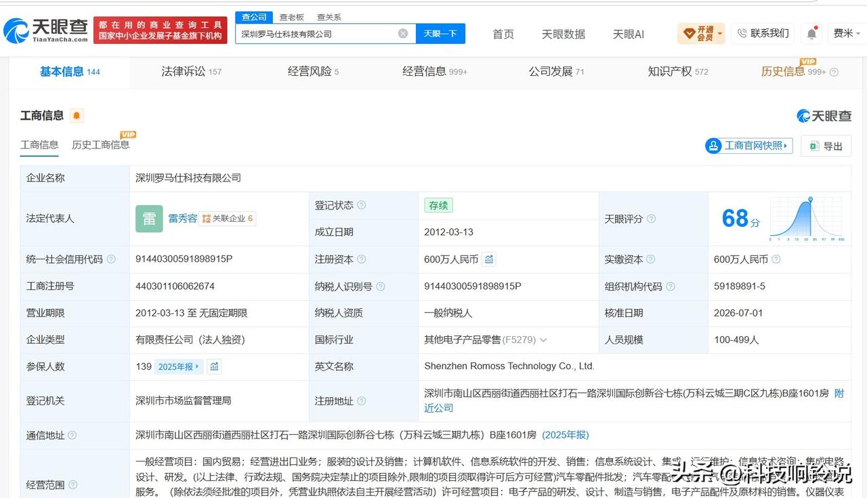Image resolution: width=867 pixels, height=498 pixels.
Task: Open chart icon beside 注册资本 600万人民币
Action: click(489, 259)
